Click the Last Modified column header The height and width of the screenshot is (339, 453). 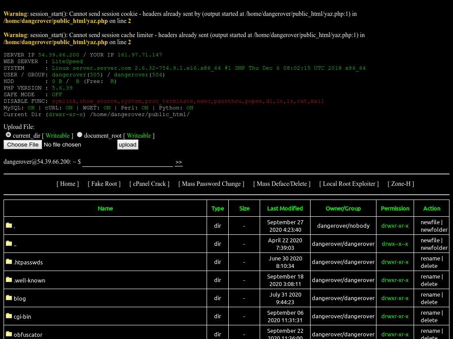[x=285, y=208]
